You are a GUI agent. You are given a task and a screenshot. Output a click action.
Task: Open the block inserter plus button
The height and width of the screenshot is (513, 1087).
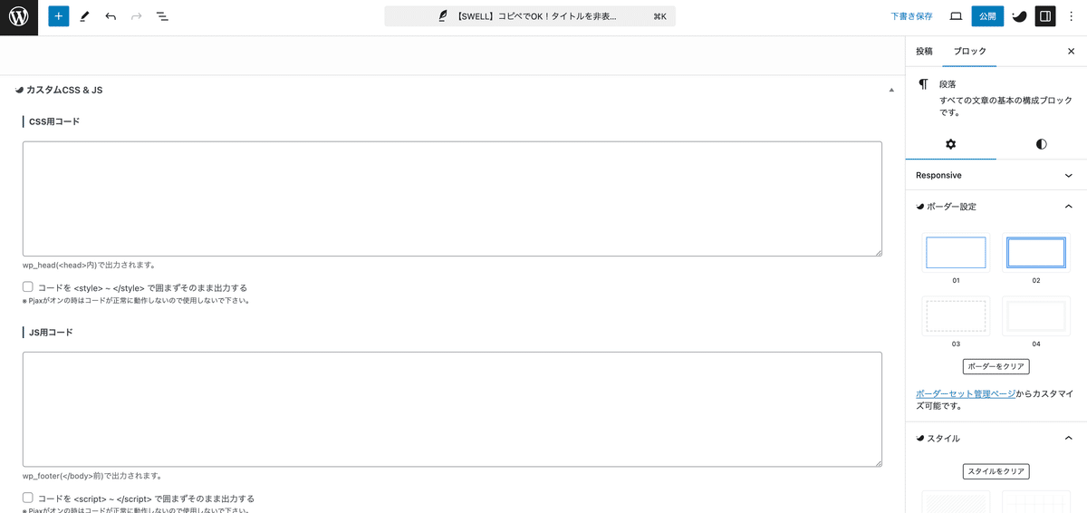coord(59,16)
